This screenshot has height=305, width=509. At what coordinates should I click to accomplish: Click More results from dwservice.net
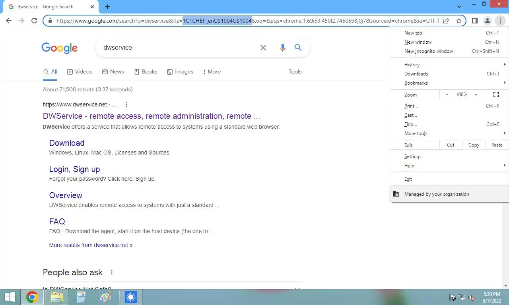pos(91,245)
